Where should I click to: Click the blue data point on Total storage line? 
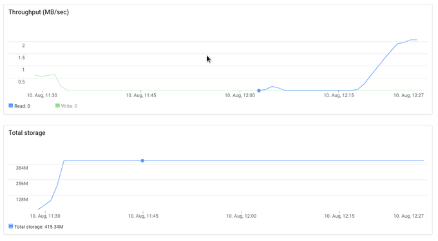click(x=142, y=161)
